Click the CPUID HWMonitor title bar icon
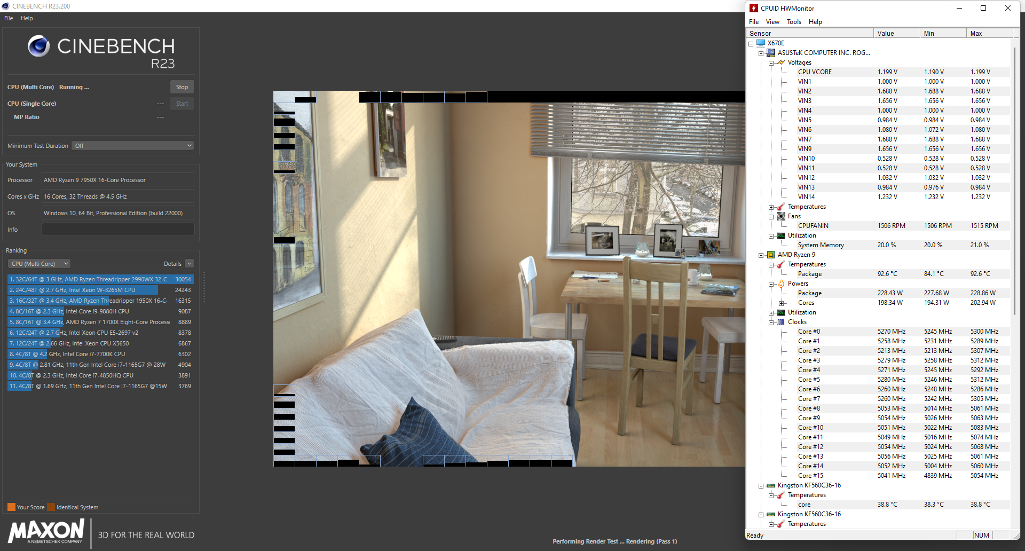Viewport: 1025px width, 551px height. [754, 8]
